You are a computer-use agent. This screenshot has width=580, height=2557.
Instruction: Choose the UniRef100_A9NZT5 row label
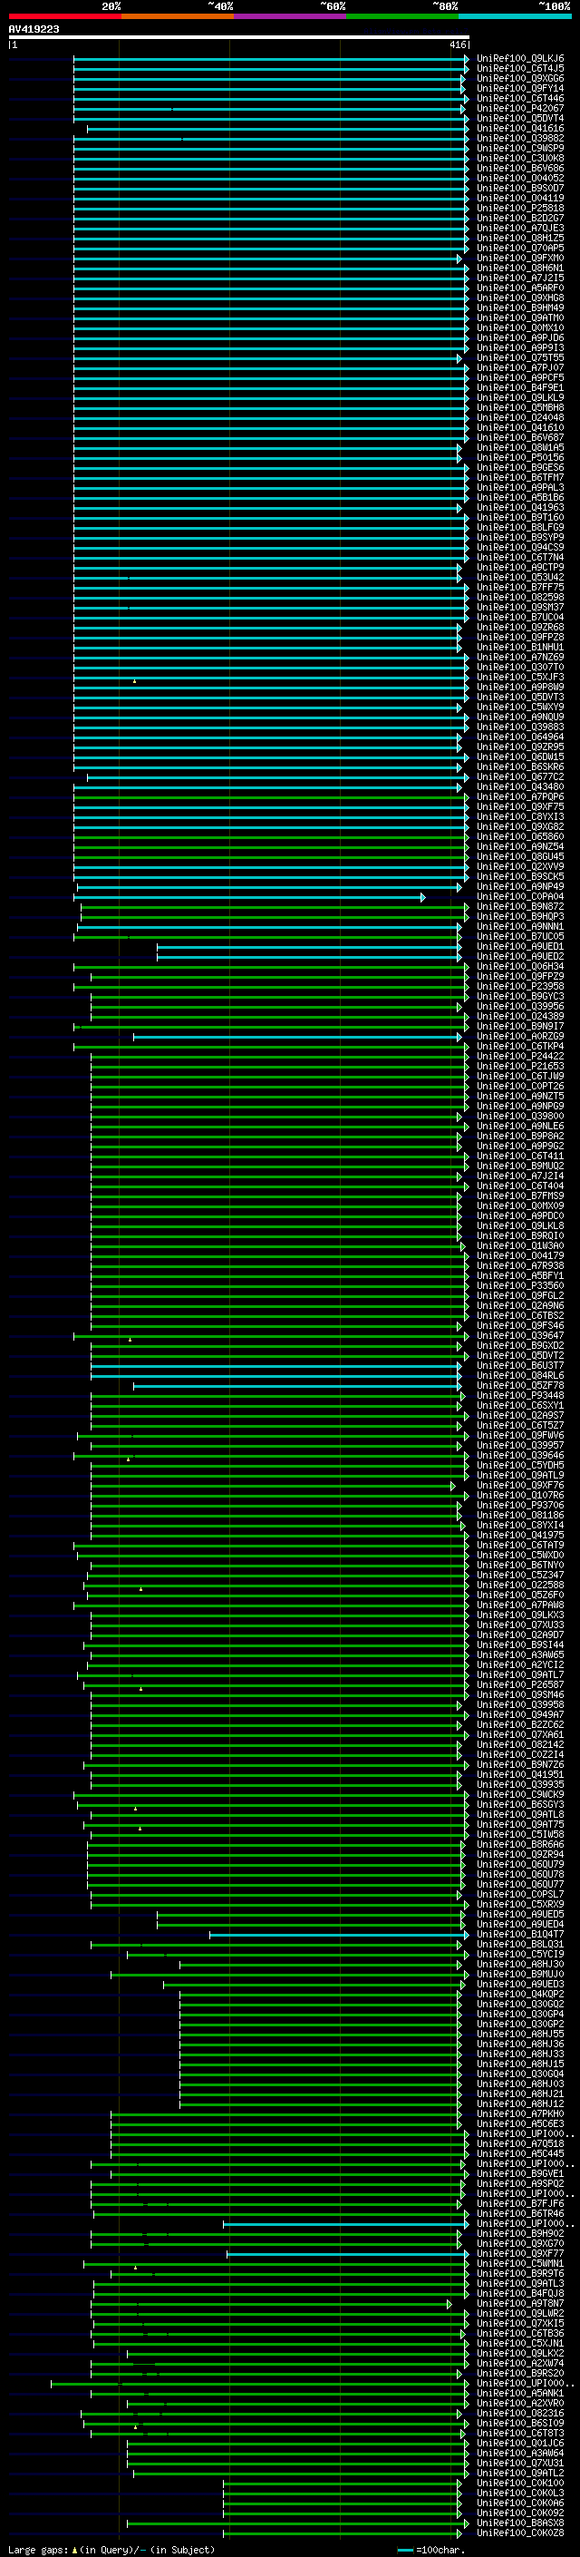pyautogui.click(x=520, y=1096)
